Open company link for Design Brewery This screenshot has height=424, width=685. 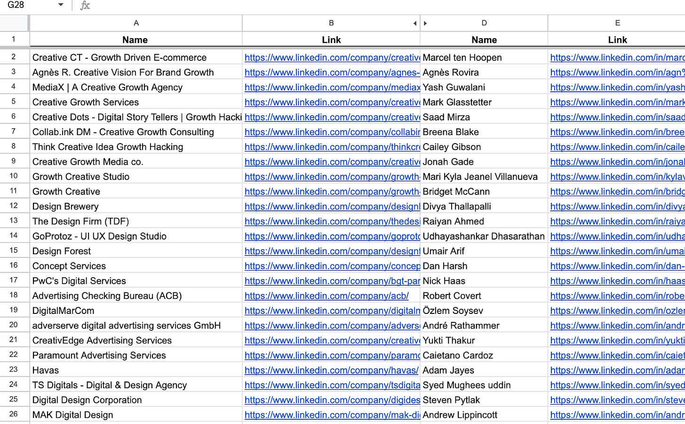[x=332, y=206]
